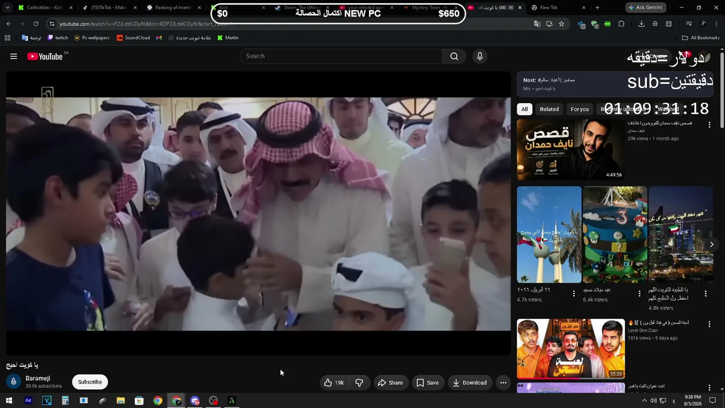Screen dimensions: 725x408
Task: Open the Level One Clan channel link
Action: click(643, 330)
